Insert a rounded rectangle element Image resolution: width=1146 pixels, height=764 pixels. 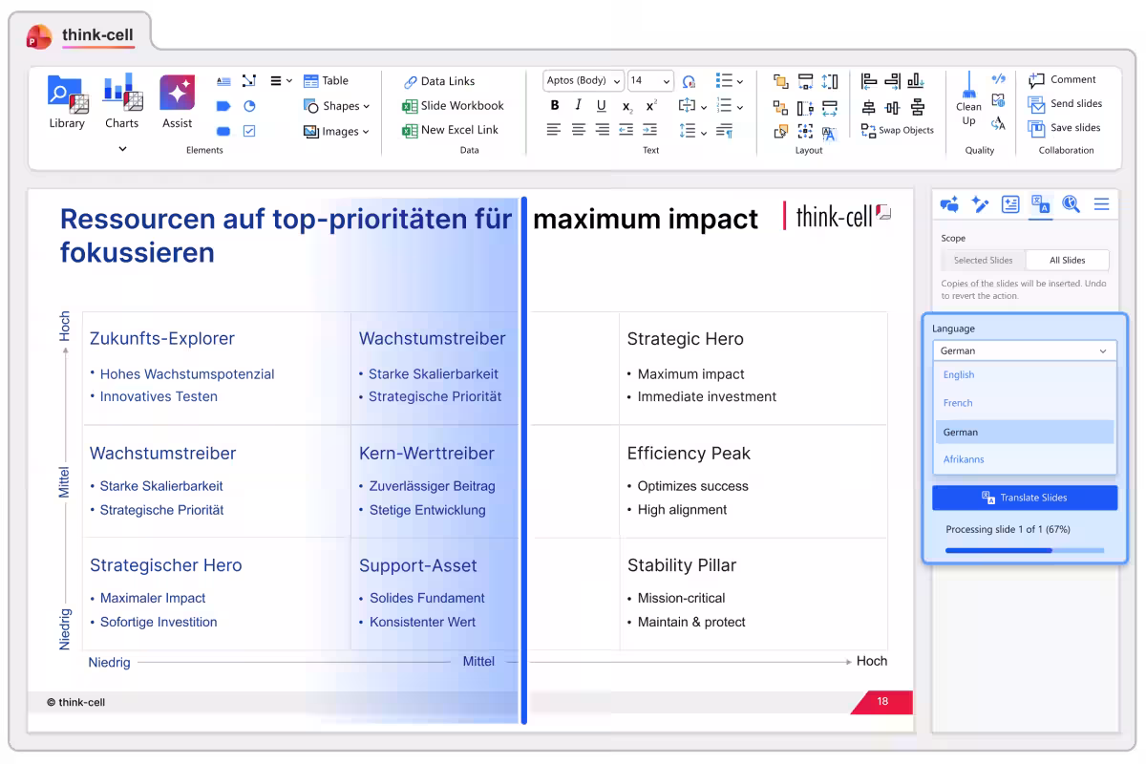tap(223, 131)
